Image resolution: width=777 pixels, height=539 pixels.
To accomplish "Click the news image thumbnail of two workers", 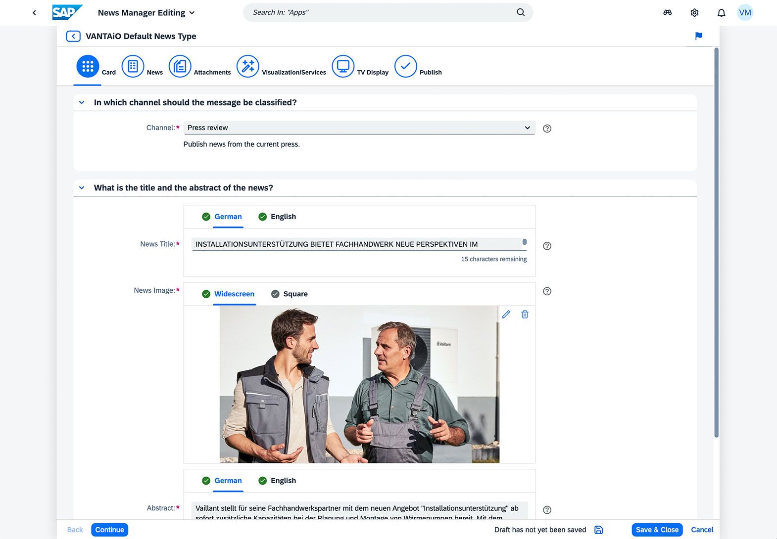I will [x=359, y=384].
